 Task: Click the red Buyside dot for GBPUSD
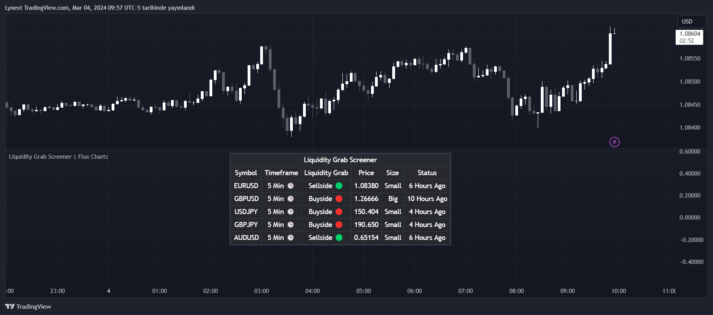[x=339, y=199]
